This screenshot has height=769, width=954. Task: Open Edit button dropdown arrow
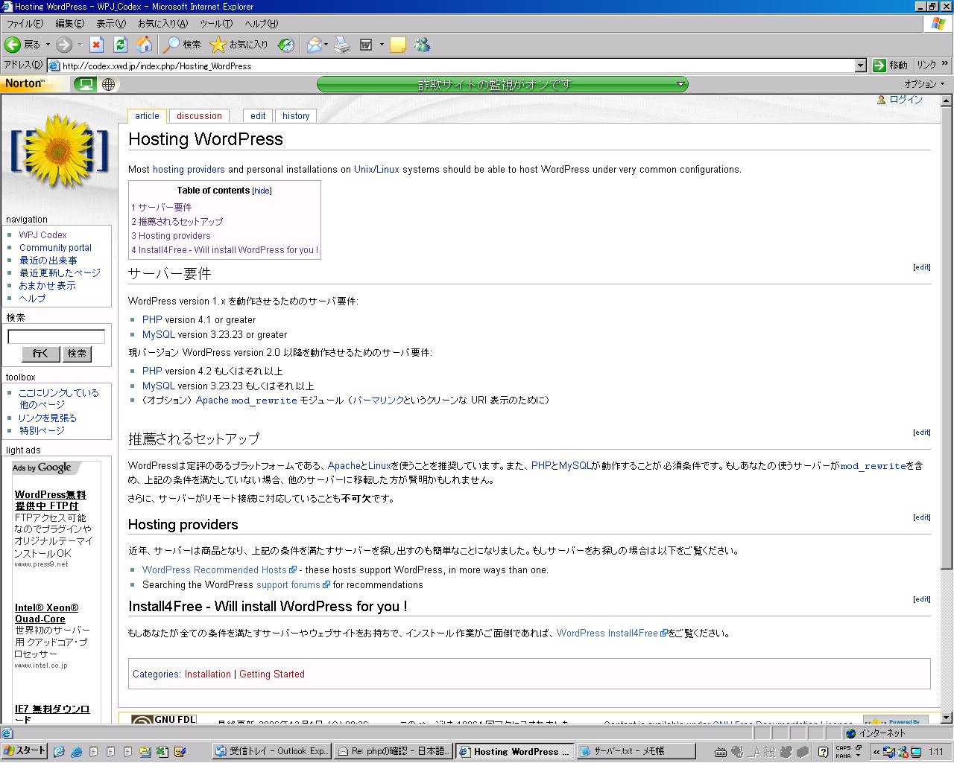coord(382,45)
